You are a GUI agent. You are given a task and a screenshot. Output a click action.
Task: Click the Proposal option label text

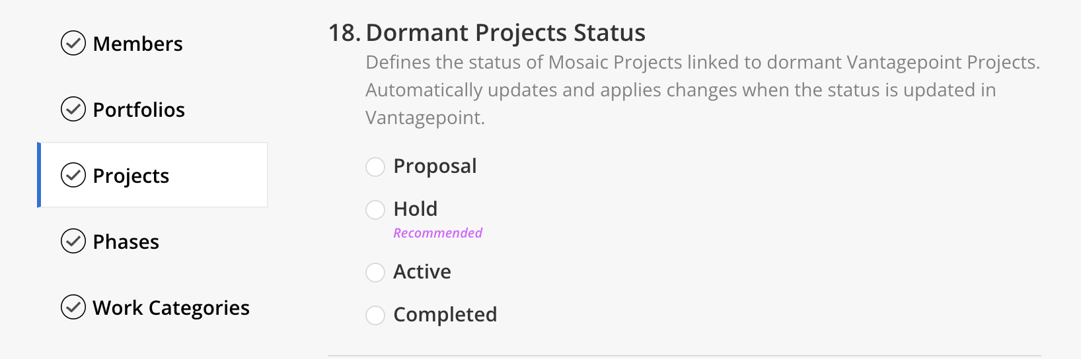click(x=435, y=167)
